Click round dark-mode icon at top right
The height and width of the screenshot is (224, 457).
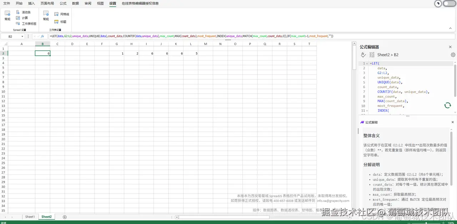click(438, 4)
